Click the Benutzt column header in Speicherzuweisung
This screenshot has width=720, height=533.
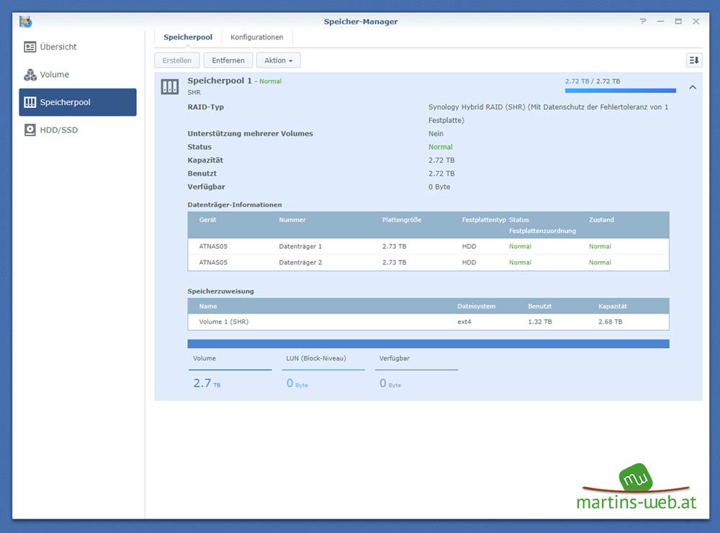(539, 306)
